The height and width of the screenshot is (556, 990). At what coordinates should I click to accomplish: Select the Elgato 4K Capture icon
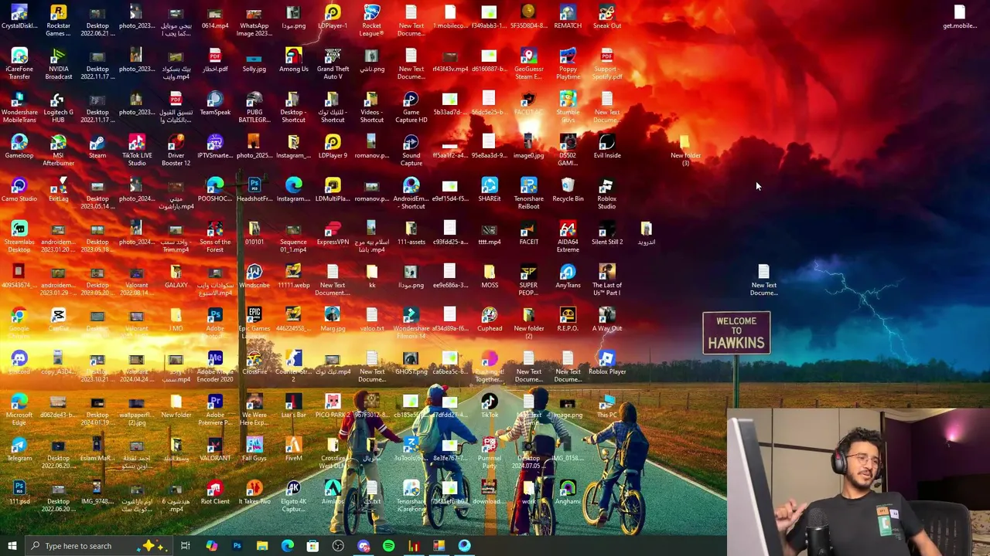coord(293,497)
